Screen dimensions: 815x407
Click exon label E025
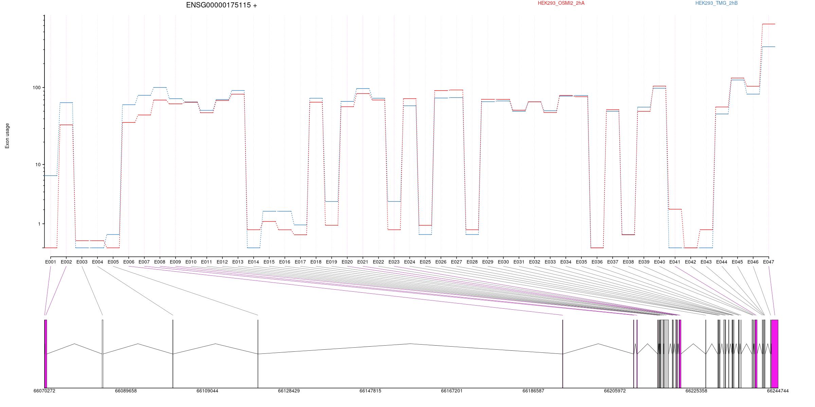pyautogui.click(x=425, y=262)
